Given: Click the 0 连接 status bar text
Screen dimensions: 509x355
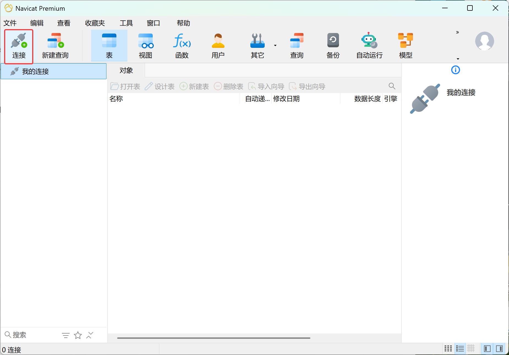Looking at the screenshot, I should point(12,350).
